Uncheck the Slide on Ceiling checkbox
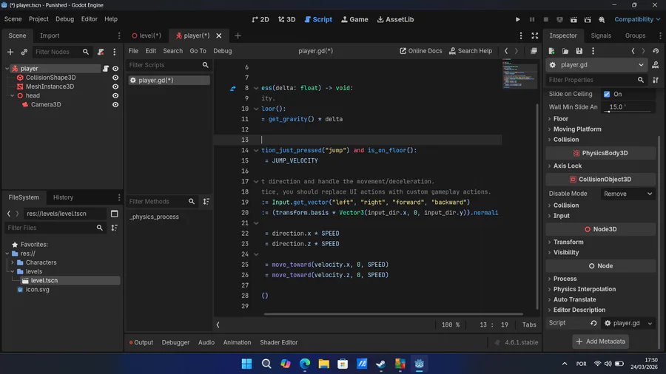The height and width of the screenshot is (374, 666). (x=607, y=95)
